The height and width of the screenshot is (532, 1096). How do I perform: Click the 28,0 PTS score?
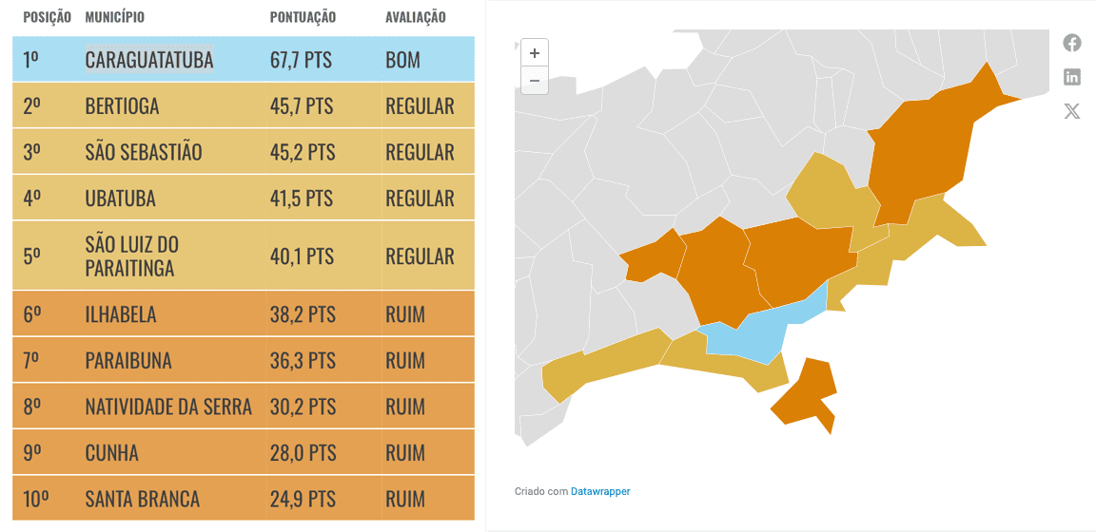tap(303, 453)
